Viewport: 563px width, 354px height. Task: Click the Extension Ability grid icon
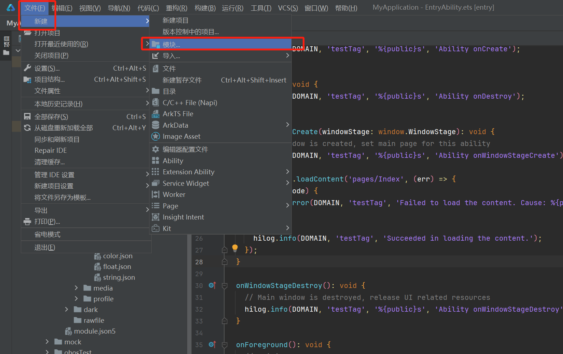[156, 172]
